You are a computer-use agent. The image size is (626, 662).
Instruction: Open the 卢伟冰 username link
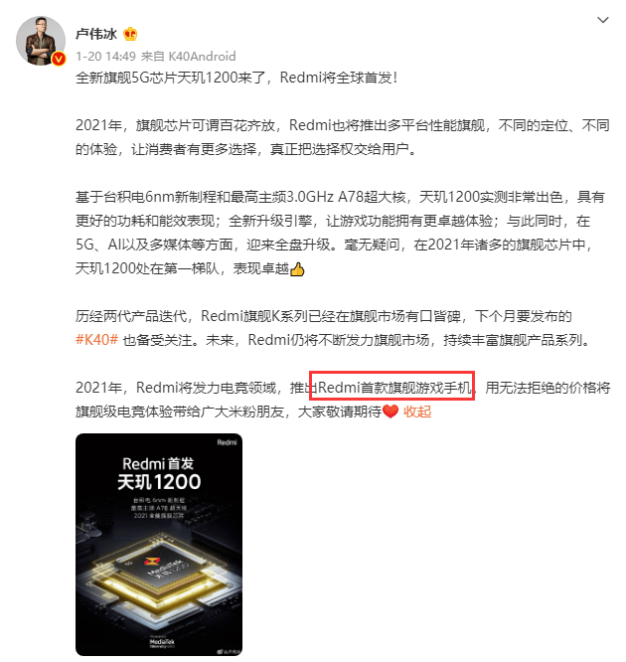[95, 34]
